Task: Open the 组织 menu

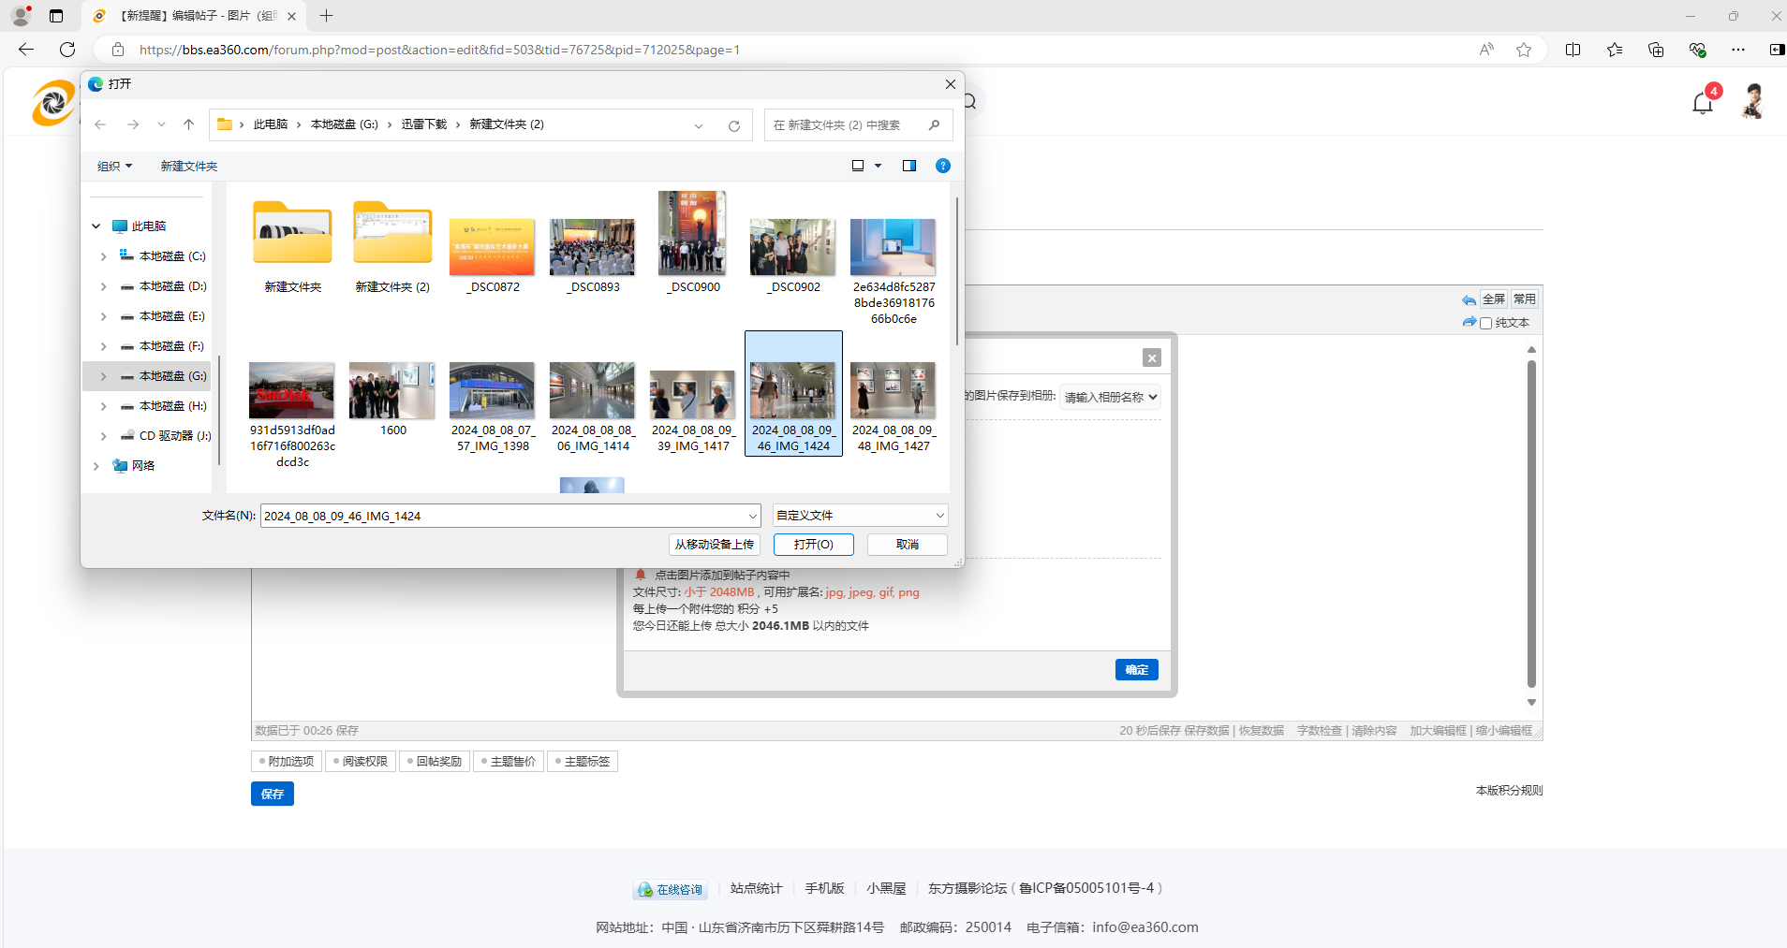Action: (114, 166)
